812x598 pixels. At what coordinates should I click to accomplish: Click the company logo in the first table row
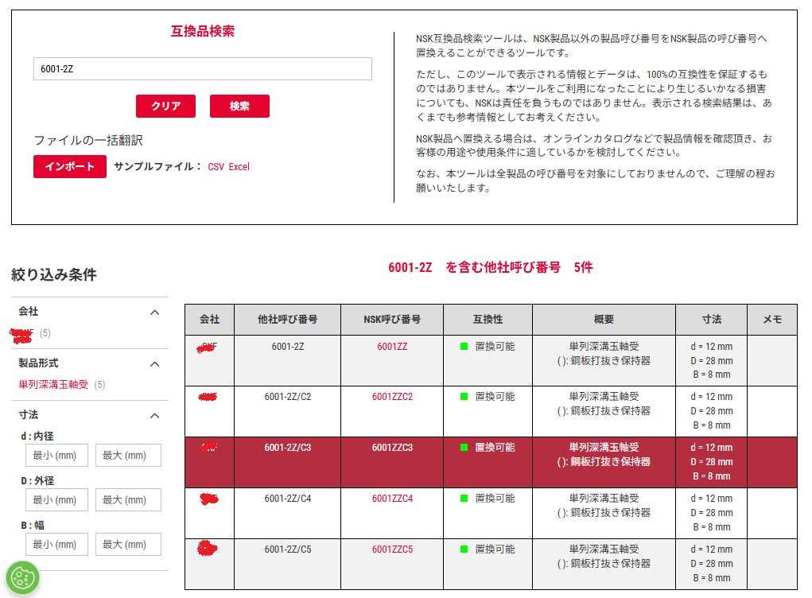pos(208,348)
